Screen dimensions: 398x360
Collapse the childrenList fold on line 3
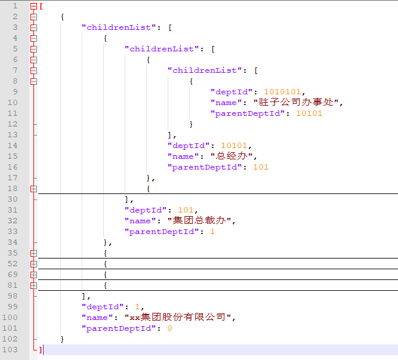coord(33,27)
